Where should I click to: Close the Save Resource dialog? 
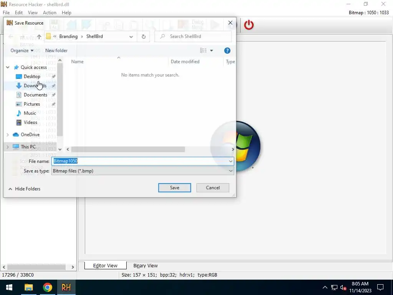230,23
